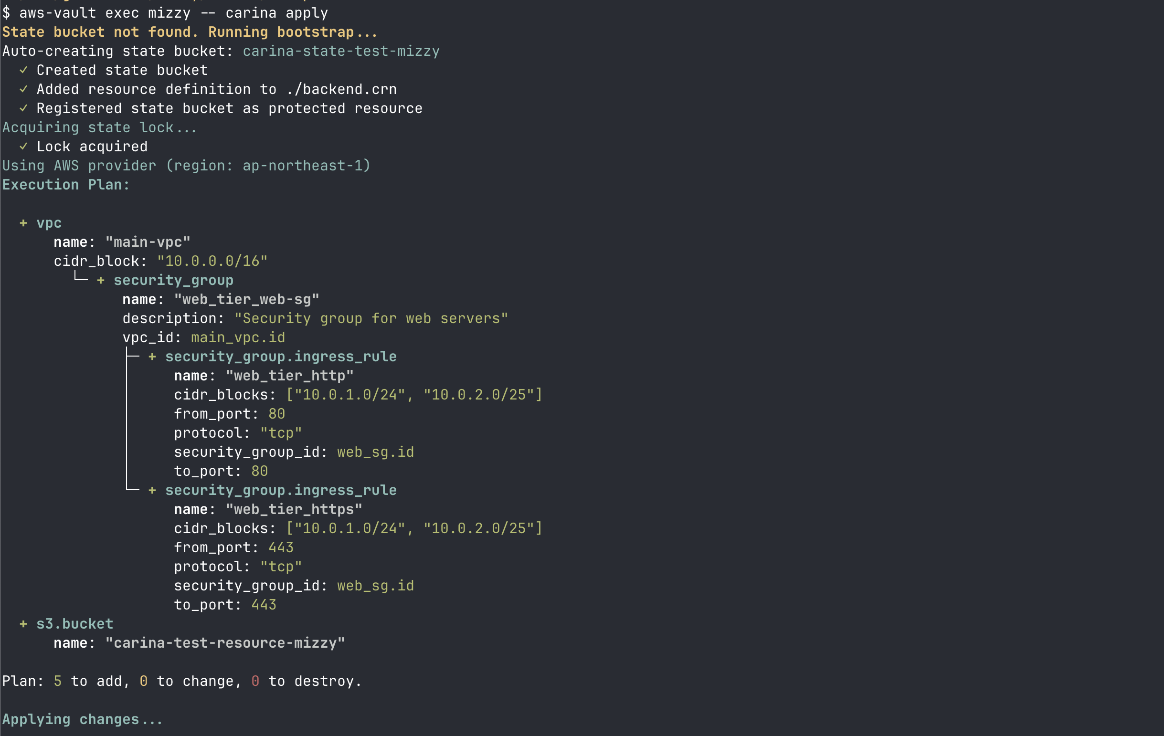Click the dollar prompt symbol
The image size is (1164, 736).
point(6,13)
